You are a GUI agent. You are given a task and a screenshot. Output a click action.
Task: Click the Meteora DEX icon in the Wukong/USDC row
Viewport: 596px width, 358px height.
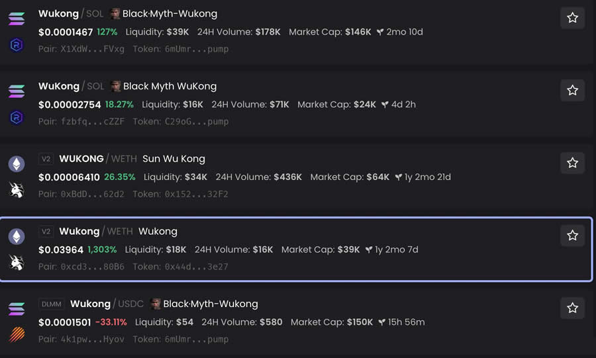click(17, 335)
